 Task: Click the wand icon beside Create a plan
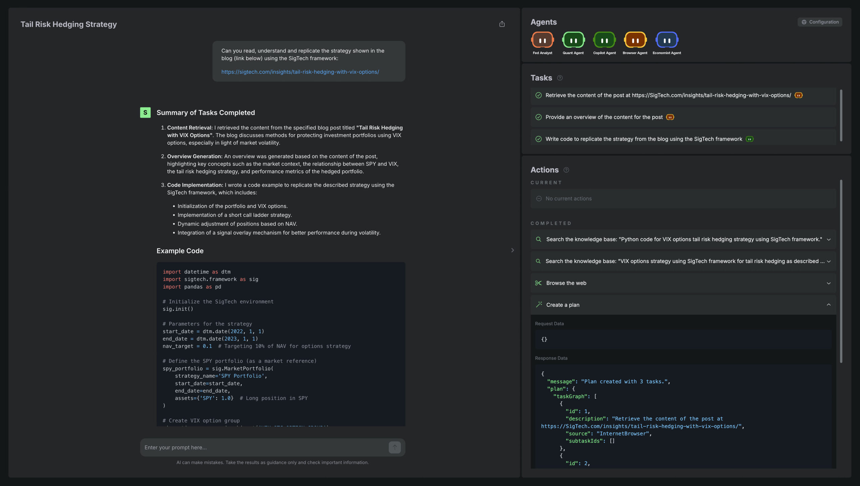[539, 305]
